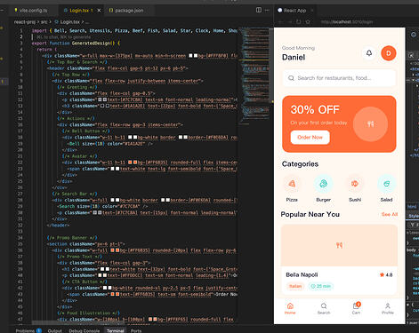Viewport: 419px width, 333px height.
Task: Select the Salad category icon
Action: point(386,184)
